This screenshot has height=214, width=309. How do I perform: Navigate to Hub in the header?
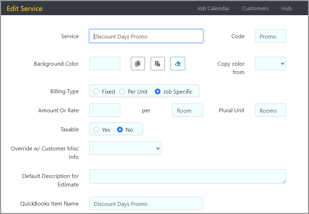(x=286, y=8)
